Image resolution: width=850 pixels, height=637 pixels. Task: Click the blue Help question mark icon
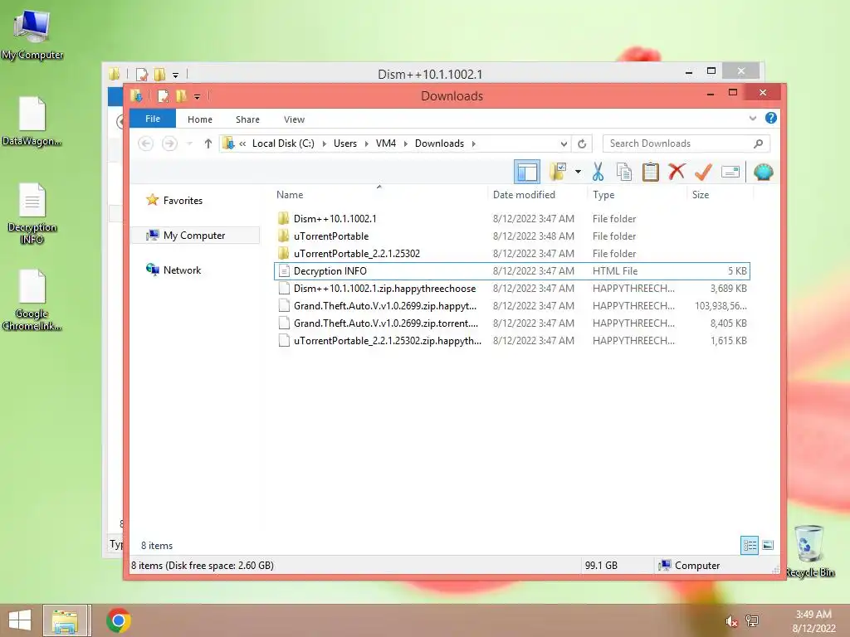click(770, 118)
